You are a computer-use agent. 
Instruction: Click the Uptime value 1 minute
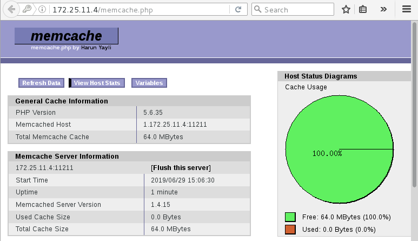tap(164, 192)
